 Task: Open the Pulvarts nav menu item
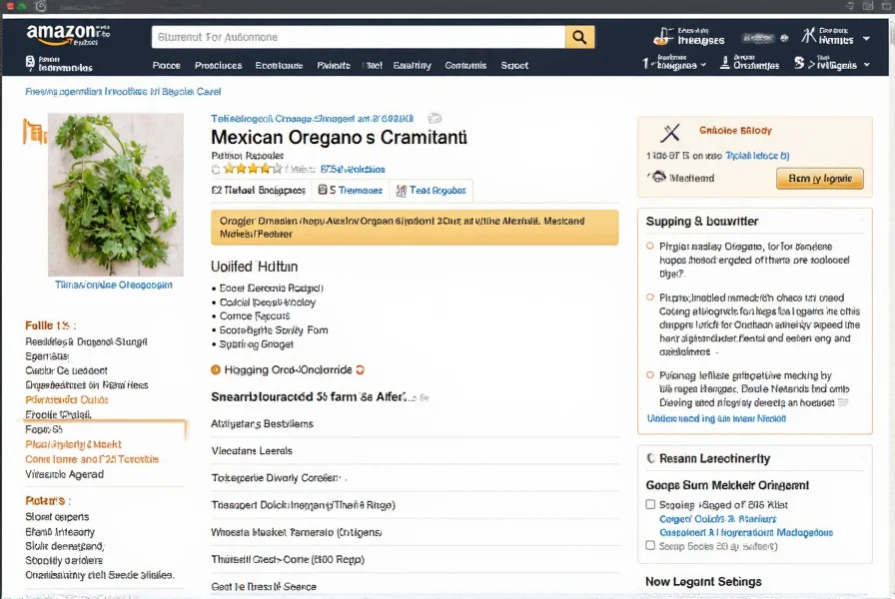point(334,66)
